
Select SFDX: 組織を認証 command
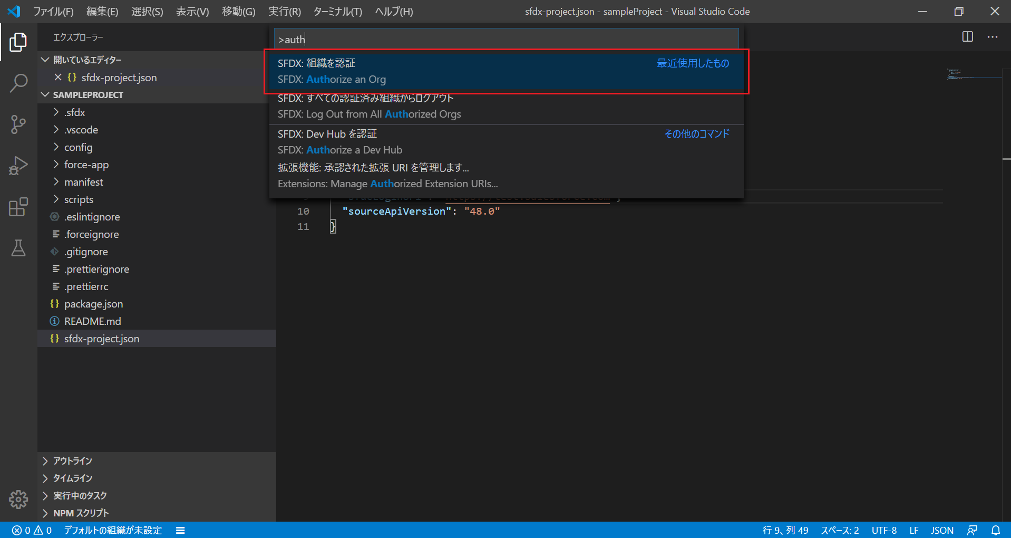point(506,71)
